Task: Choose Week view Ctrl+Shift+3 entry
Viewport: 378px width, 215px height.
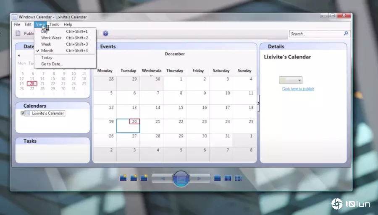Action: [65, 44]
